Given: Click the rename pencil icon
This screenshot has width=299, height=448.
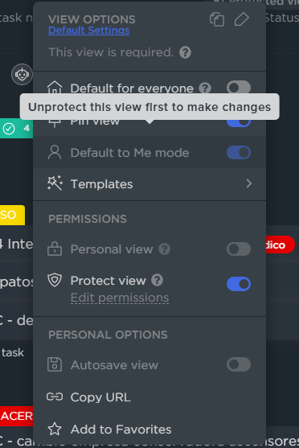Looking at the screenshot, I should pyautogui.click(x=242, y=19).
